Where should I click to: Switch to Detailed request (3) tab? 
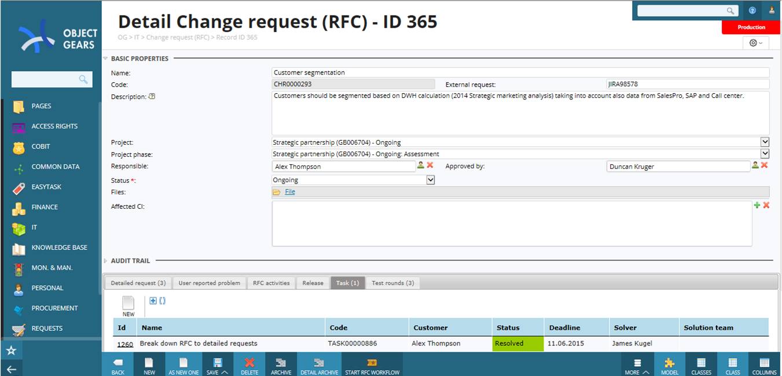coord(138,283)
